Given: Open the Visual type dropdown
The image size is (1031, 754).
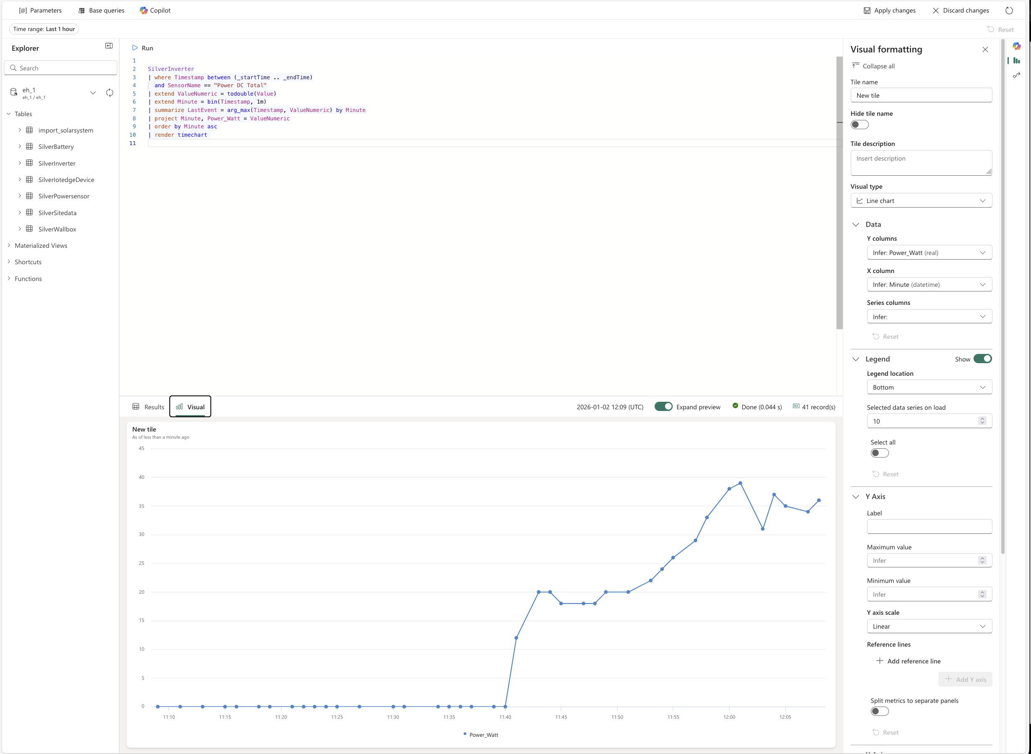Looking at the screenshot, I should tap(921, 200).
